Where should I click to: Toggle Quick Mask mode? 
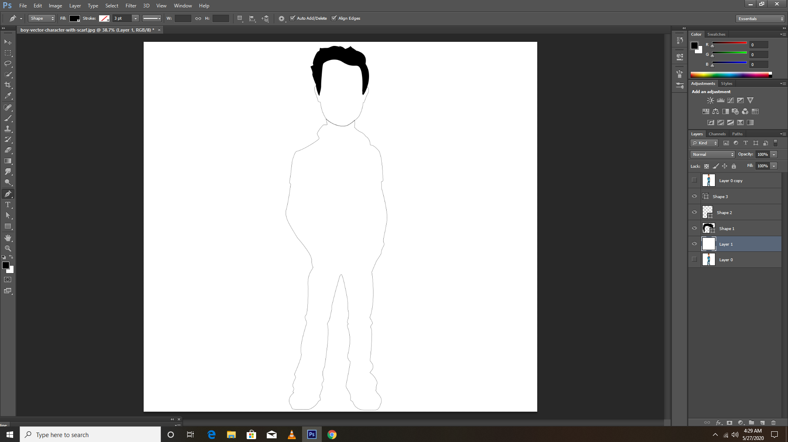tap(8, 280)
